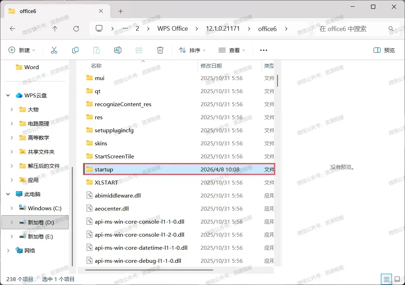Select 新加卷 (D:) in the sidebar
The height and width of the screenshot is (285, 405).
click(35, 222)
